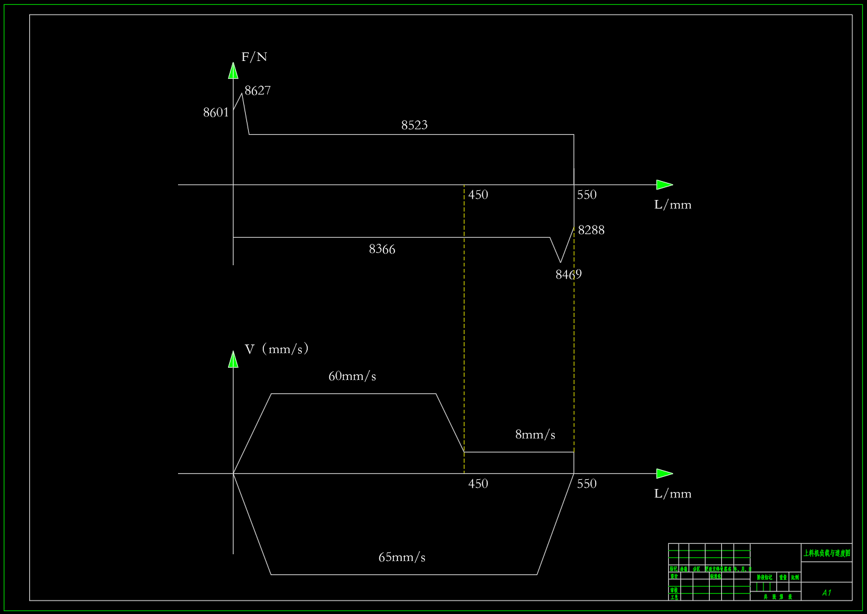This screenshot has width=867, height=614.
Task: Click the drawing title 上料机负载与速度图
Action: (827, 553)
